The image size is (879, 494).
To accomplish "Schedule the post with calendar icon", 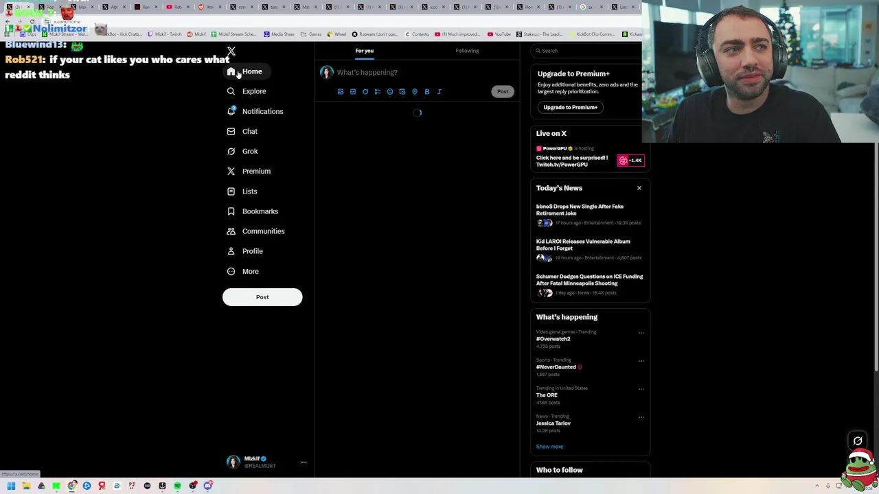I will click(402, 91).
